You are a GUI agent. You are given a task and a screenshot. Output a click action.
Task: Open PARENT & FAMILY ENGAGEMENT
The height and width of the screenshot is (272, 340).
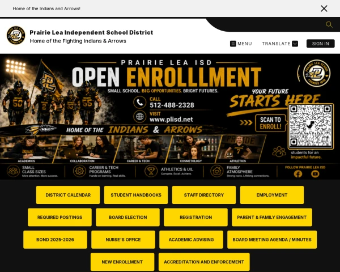[x=272, y=218]
